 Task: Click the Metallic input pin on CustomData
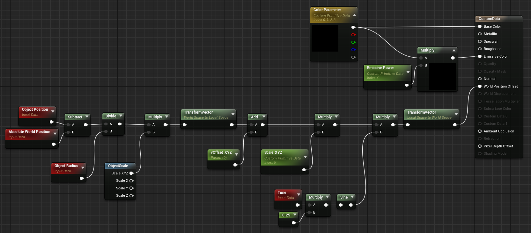tap(480, 34)
